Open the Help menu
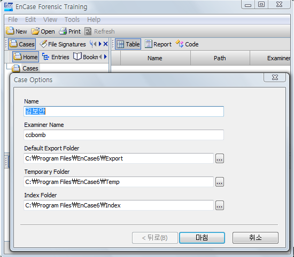This screenshot has height=257, width=294. pos(94,19)
